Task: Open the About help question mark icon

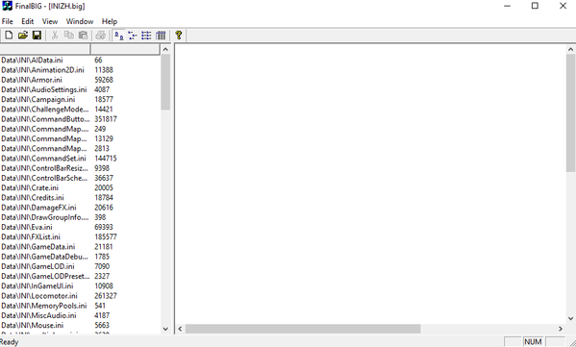Action: (179, 36)
